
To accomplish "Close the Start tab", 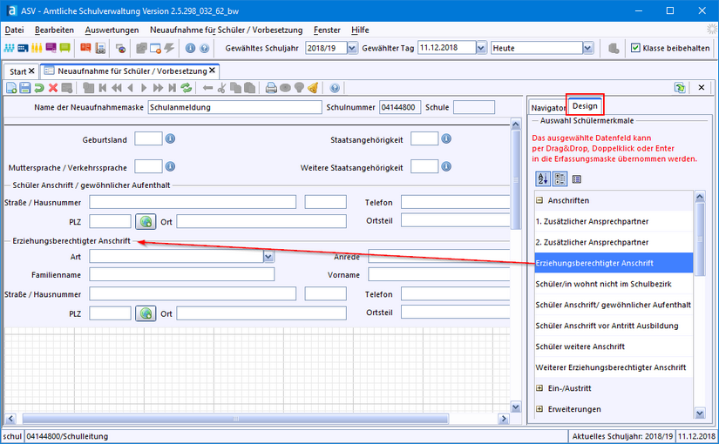I will click(x=32, y=71).
